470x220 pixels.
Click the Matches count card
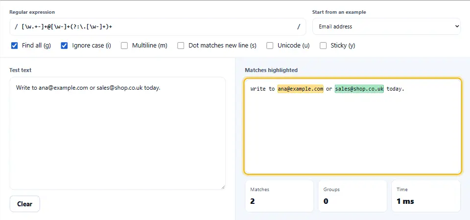(x=280, y=196)
